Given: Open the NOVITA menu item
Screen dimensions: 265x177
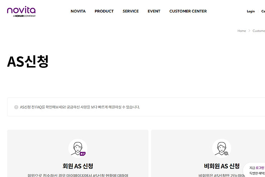Looking at the screenshot, I should 78,11.
